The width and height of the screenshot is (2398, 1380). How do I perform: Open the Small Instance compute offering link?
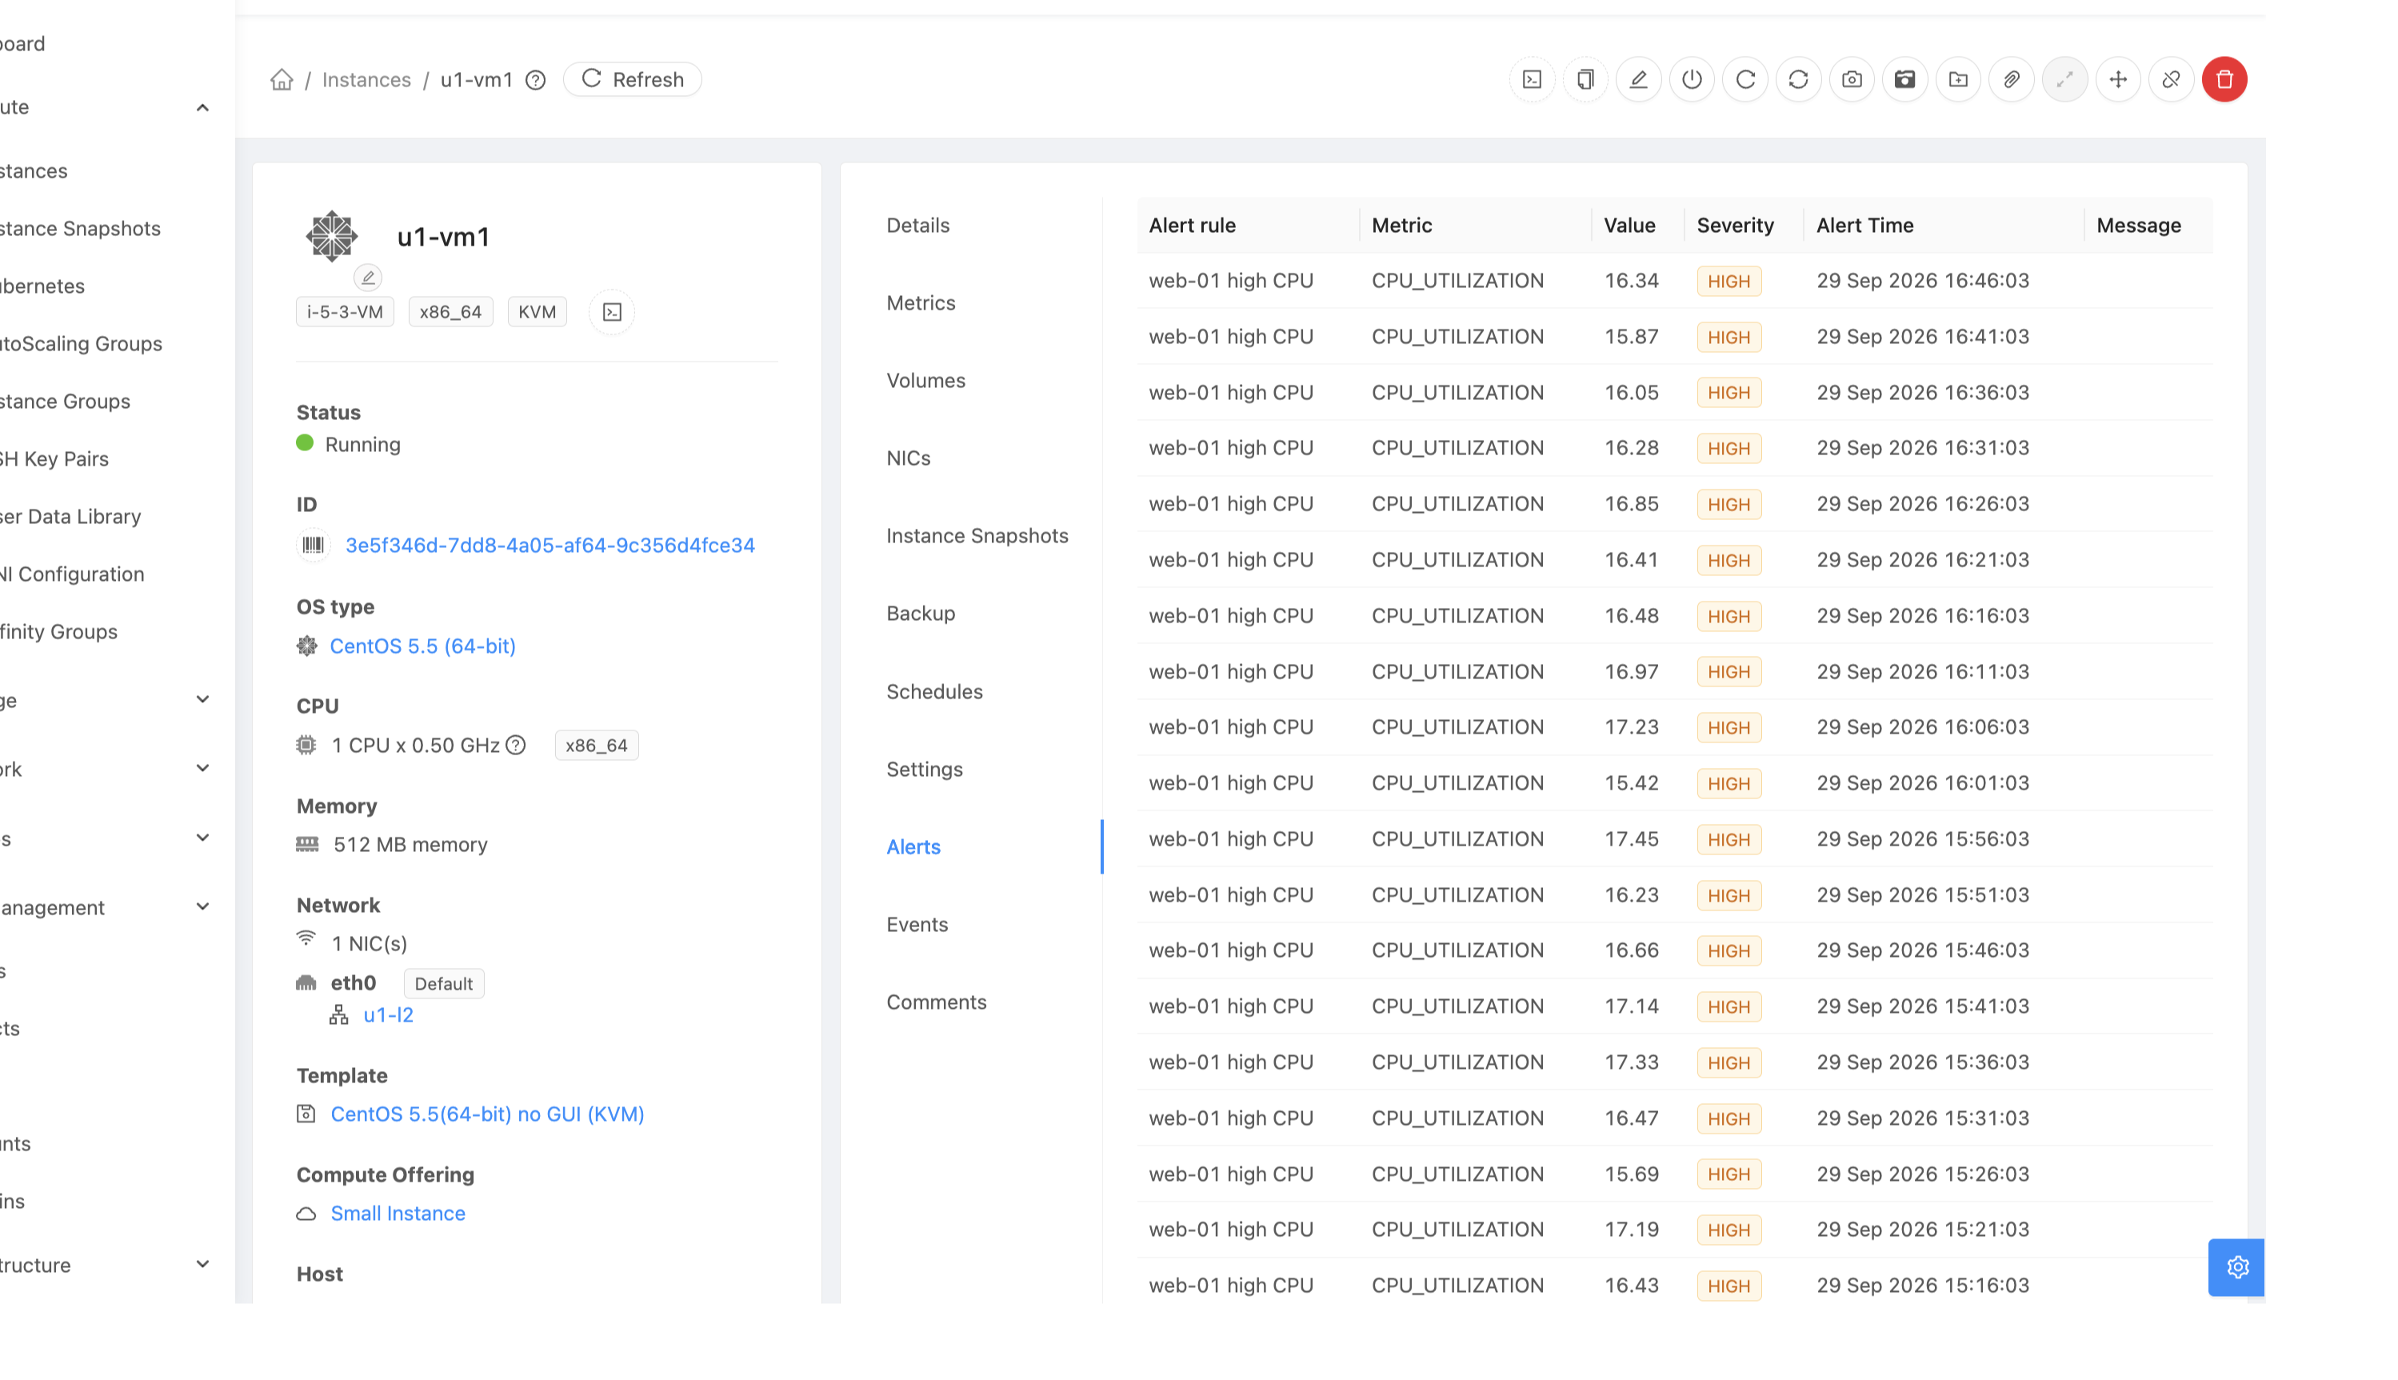[x=398, y=1214]
